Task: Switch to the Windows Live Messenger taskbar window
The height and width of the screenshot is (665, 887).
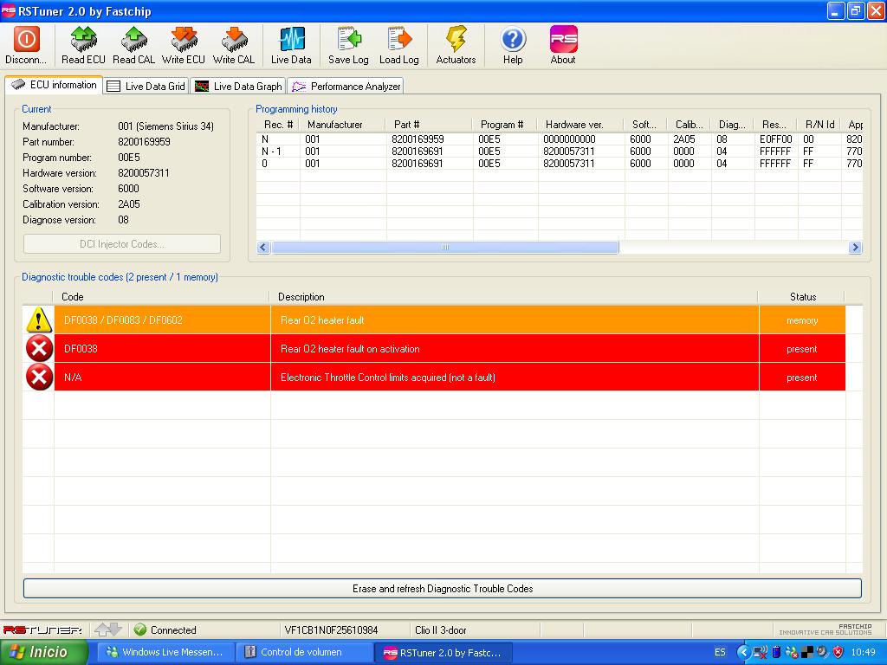Action: point(165,652)
